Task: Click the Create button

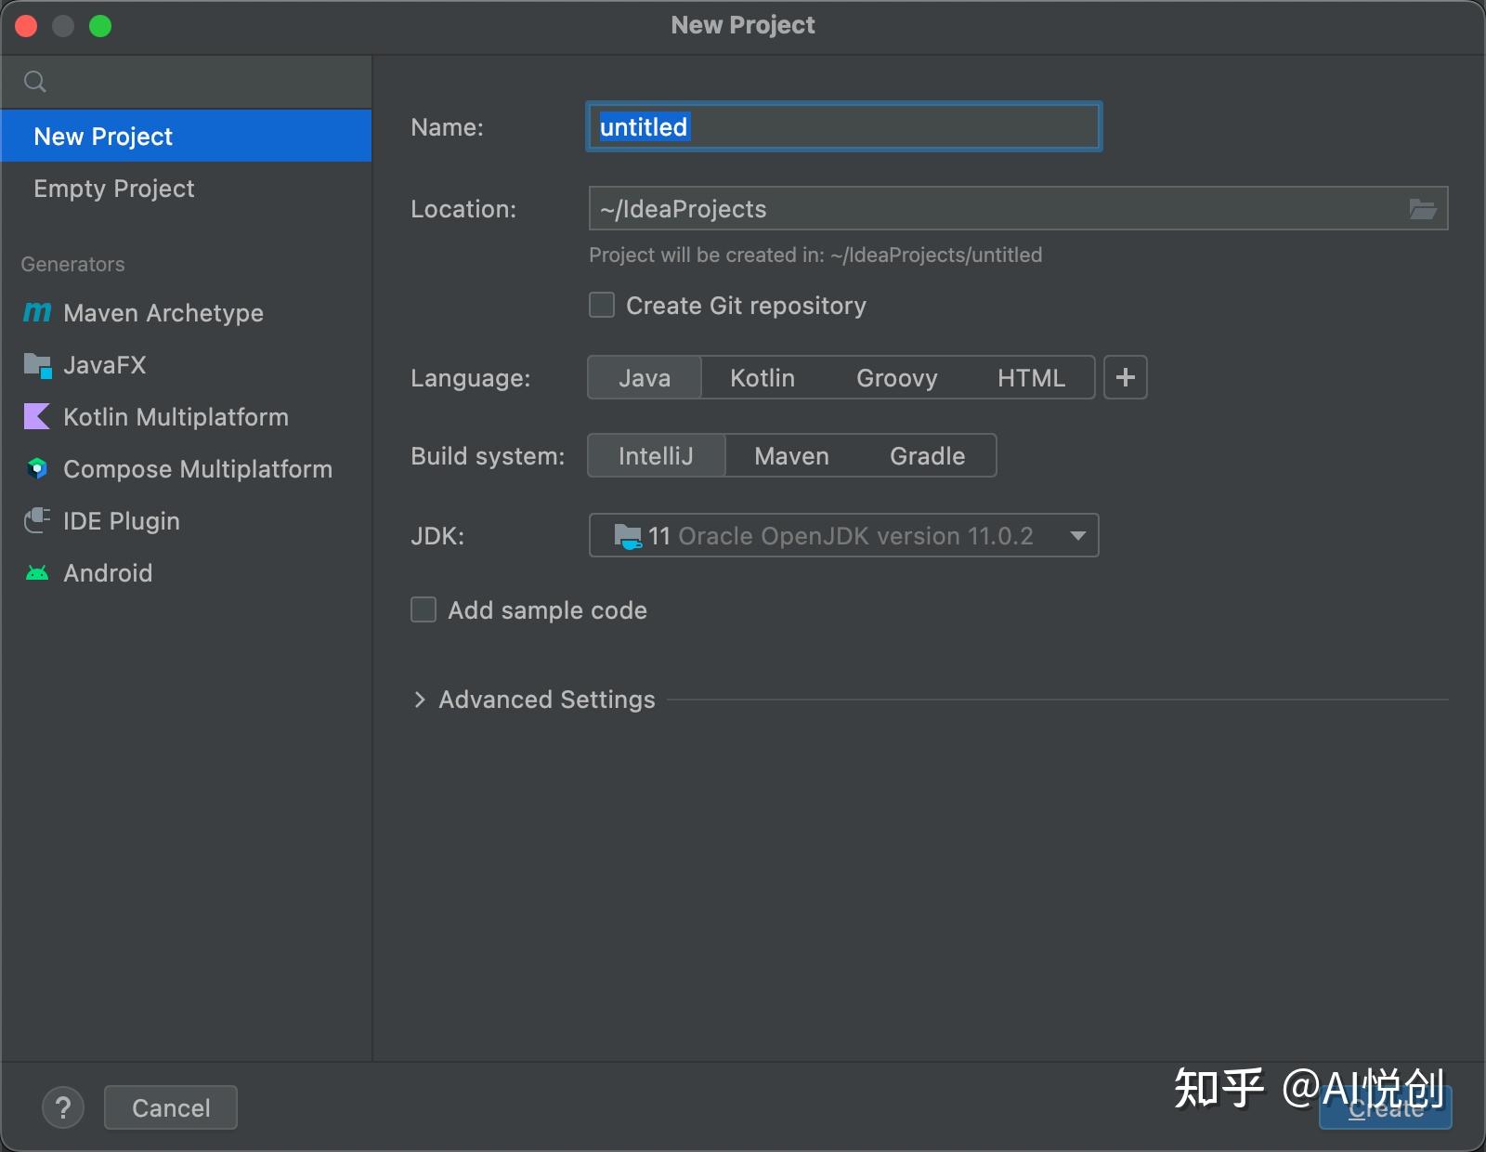Action: 1385,1109
